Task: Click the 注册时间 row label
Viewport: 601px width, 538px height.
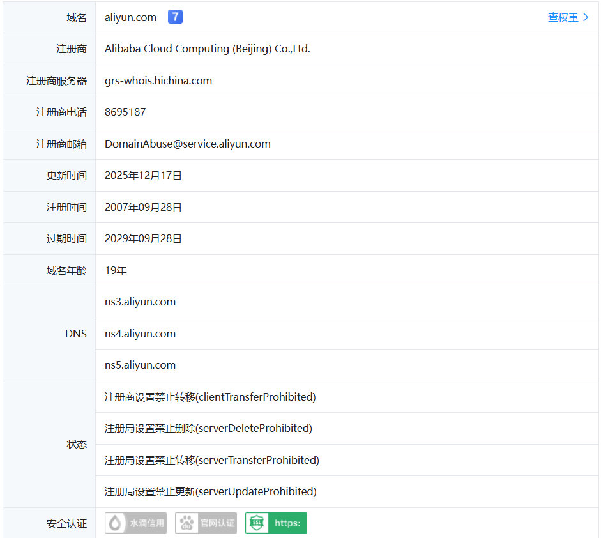Action: [66, 208]
